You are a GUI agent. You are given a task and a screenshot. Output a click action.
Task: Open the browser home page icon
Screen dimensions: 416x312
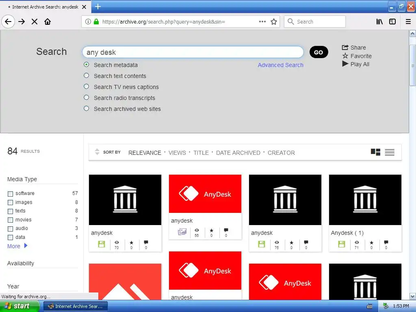point(48,22)
